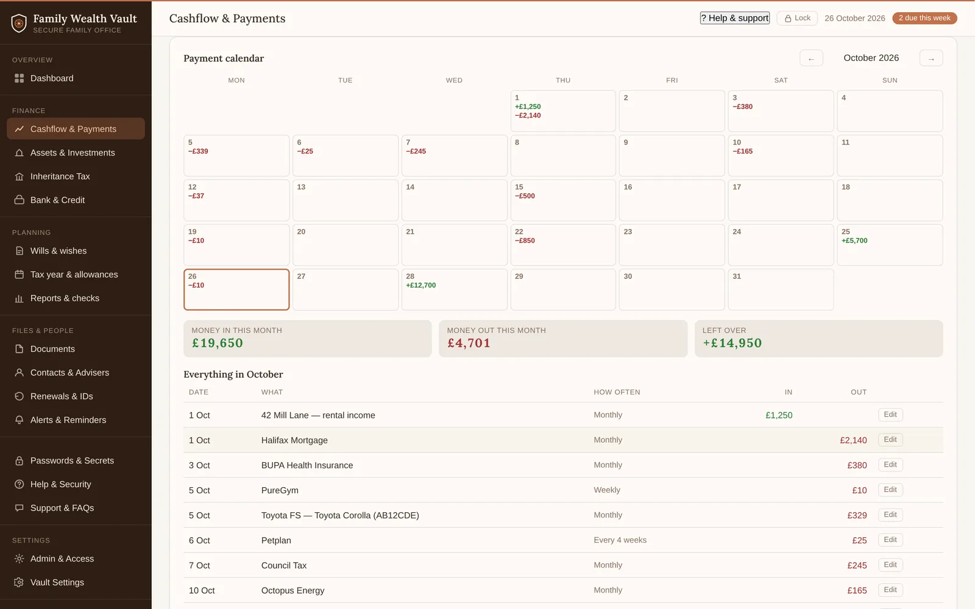Select the highlighted 26 October day

coord(236,289)
